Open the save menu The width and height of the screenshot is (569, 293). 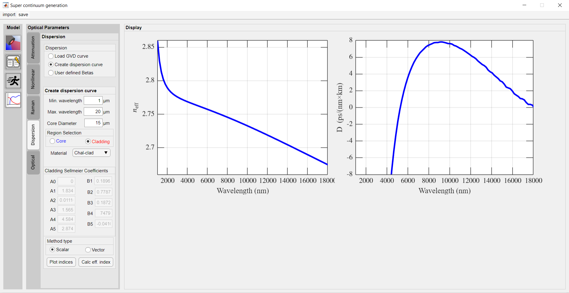(x=23, y=15)
